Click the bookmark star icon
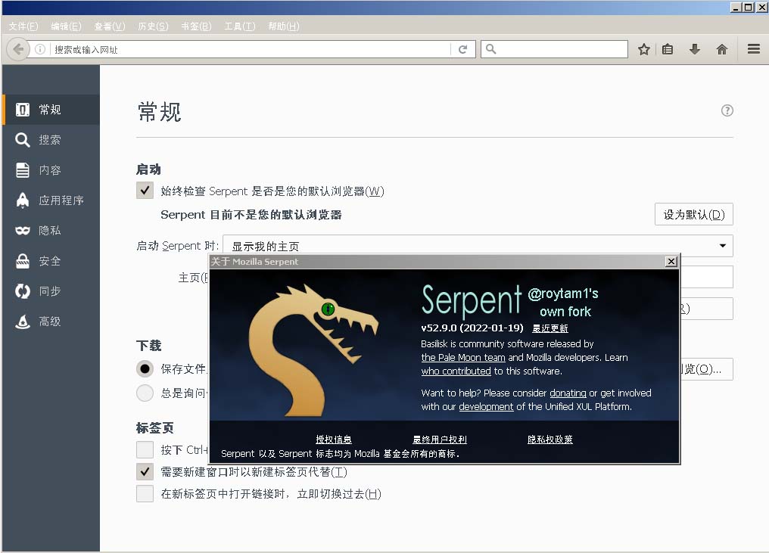Image resolution: width=769 pixels, height=553 pixels. [x=644, y=49]
